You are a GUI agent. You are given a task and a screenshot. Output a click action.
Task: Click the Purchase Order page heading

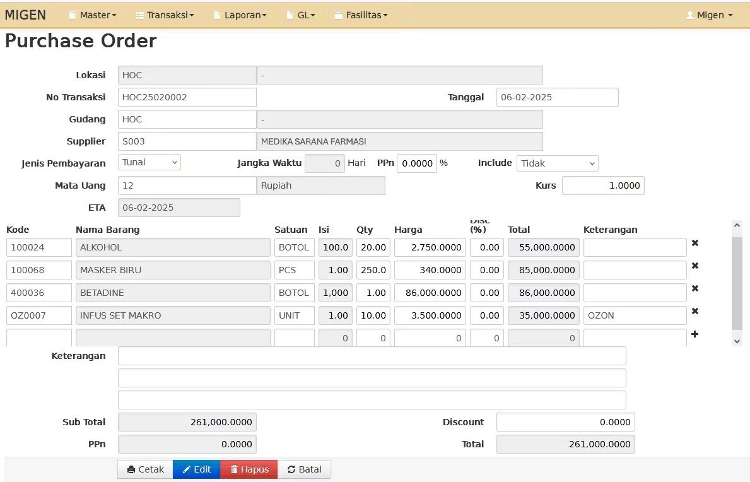tap(81, 40)
